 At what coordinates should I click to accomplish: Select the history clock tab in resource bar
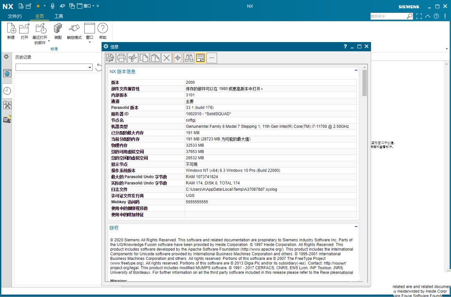(x=7, y=91)
